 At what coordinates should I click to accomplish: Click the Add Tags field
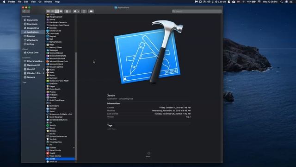click(x=112, y=129)
